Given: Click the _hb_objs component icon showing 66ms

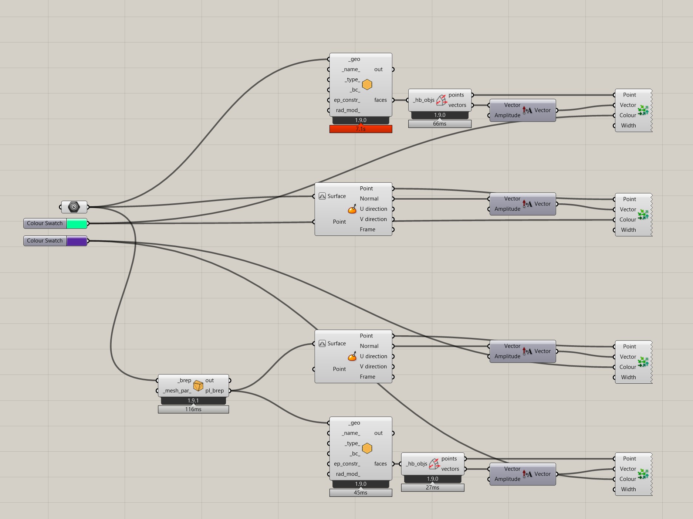Looking at the screenshot, I should click(441, 100).
